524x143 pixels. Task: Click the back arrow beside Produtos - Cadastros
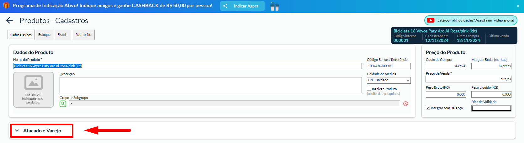10,21
